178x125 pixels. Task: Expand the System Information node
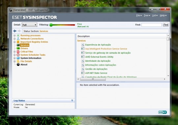15,58
